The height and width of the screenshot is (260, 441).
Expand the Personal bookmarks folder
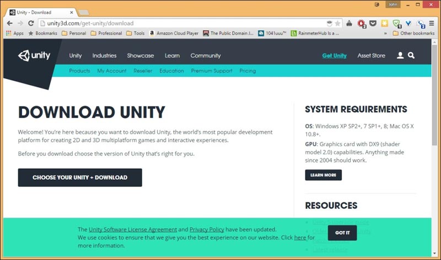point(74,34)
